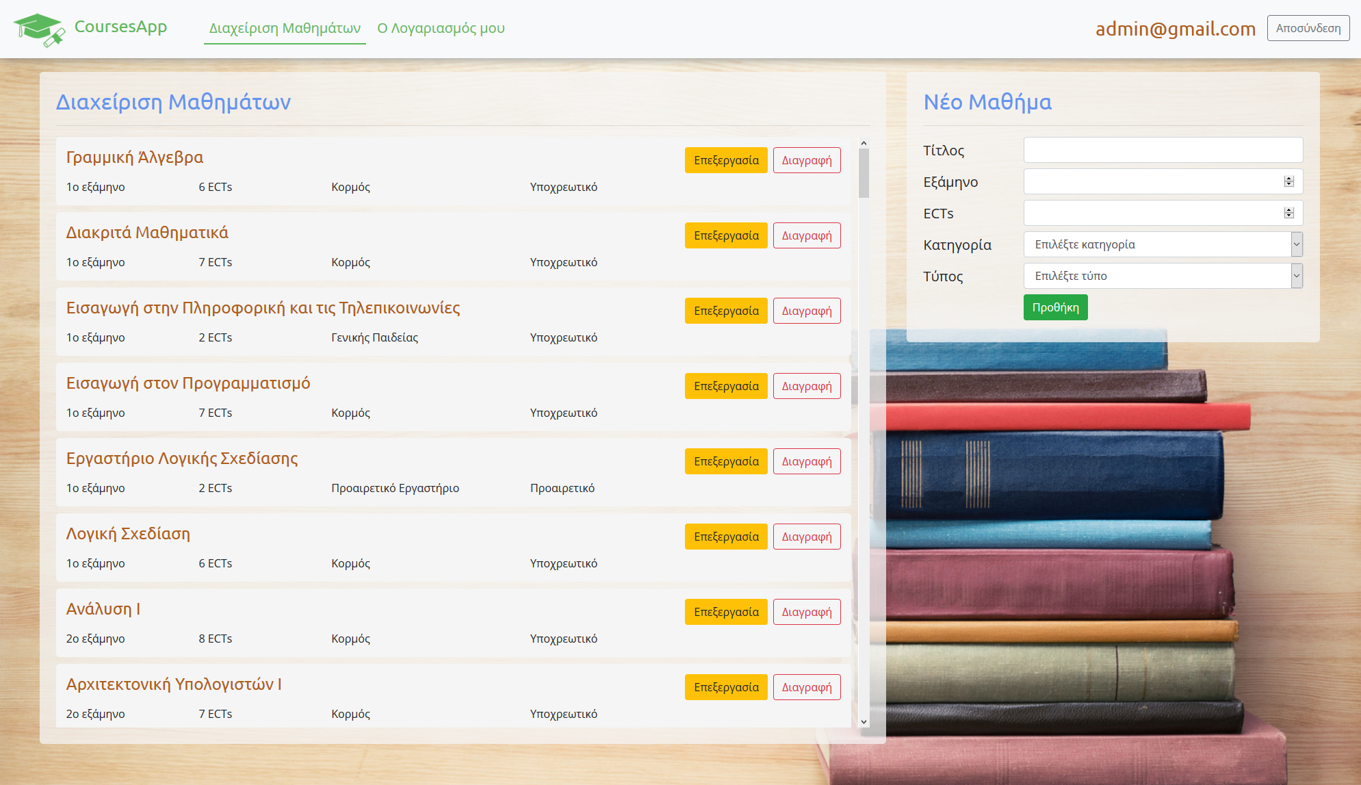Edit the Ανάλυση Ι course
1361x785 pixels.
pyautogui.click(x=726, y=612)
